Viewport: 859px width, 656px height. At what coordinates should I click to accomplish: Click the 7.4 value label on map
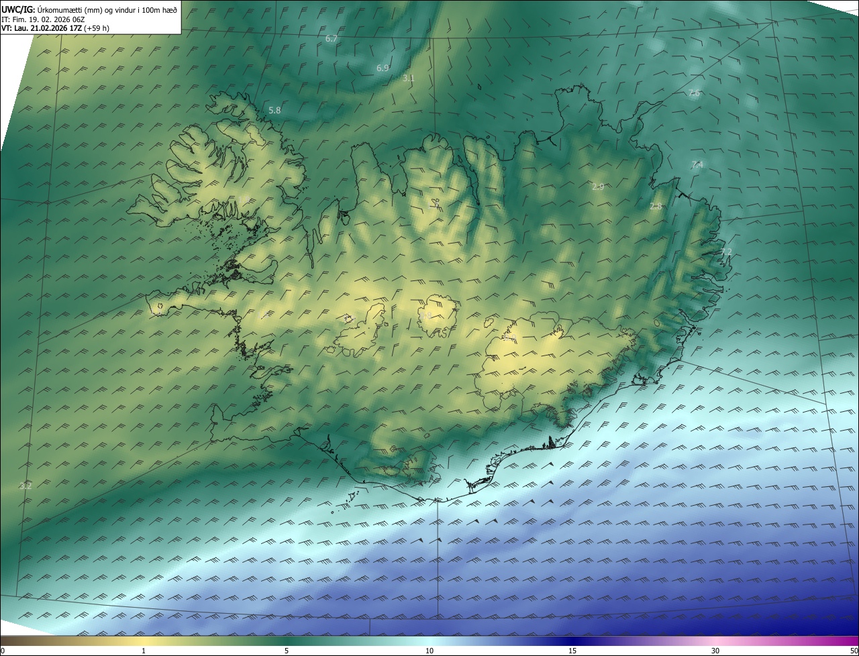(697, 165)
